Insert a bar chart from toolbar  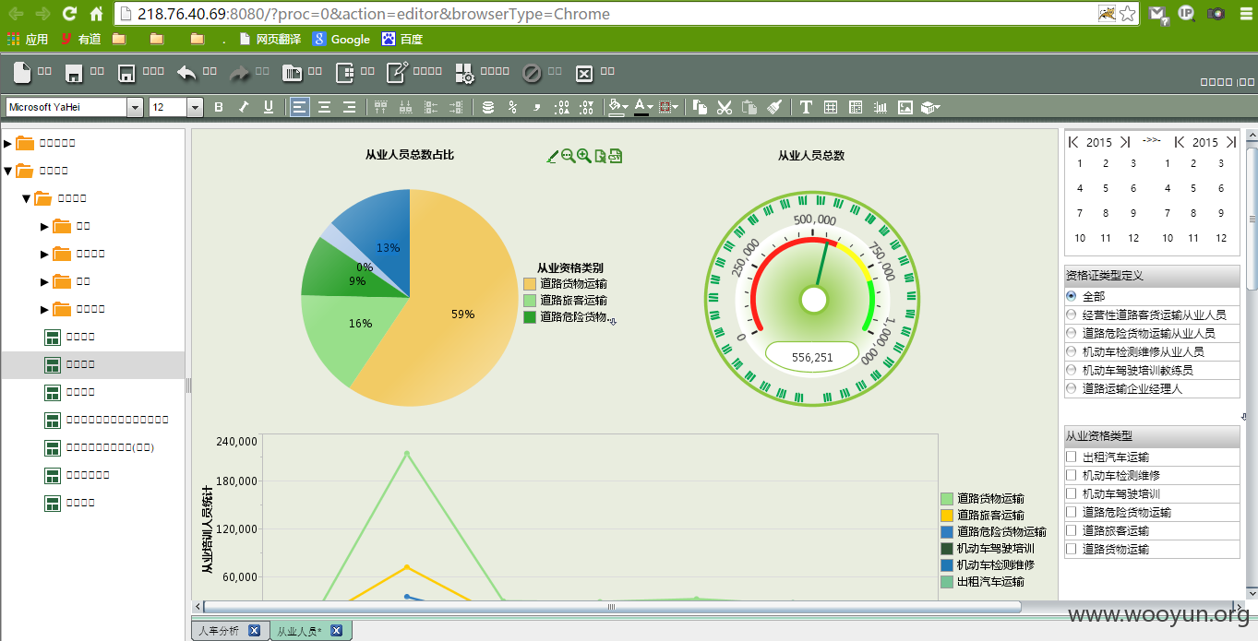pyautogui.click(x=881, y=107)
